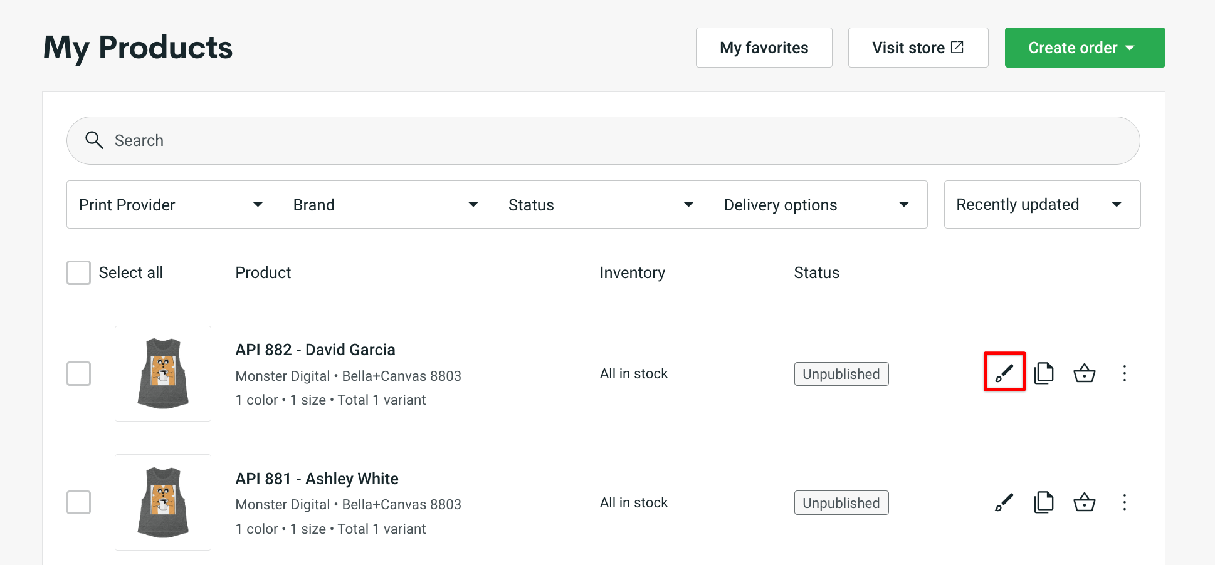Expand the Print Provider filter dropdown

pyautogui.click(x=174, y=205)
